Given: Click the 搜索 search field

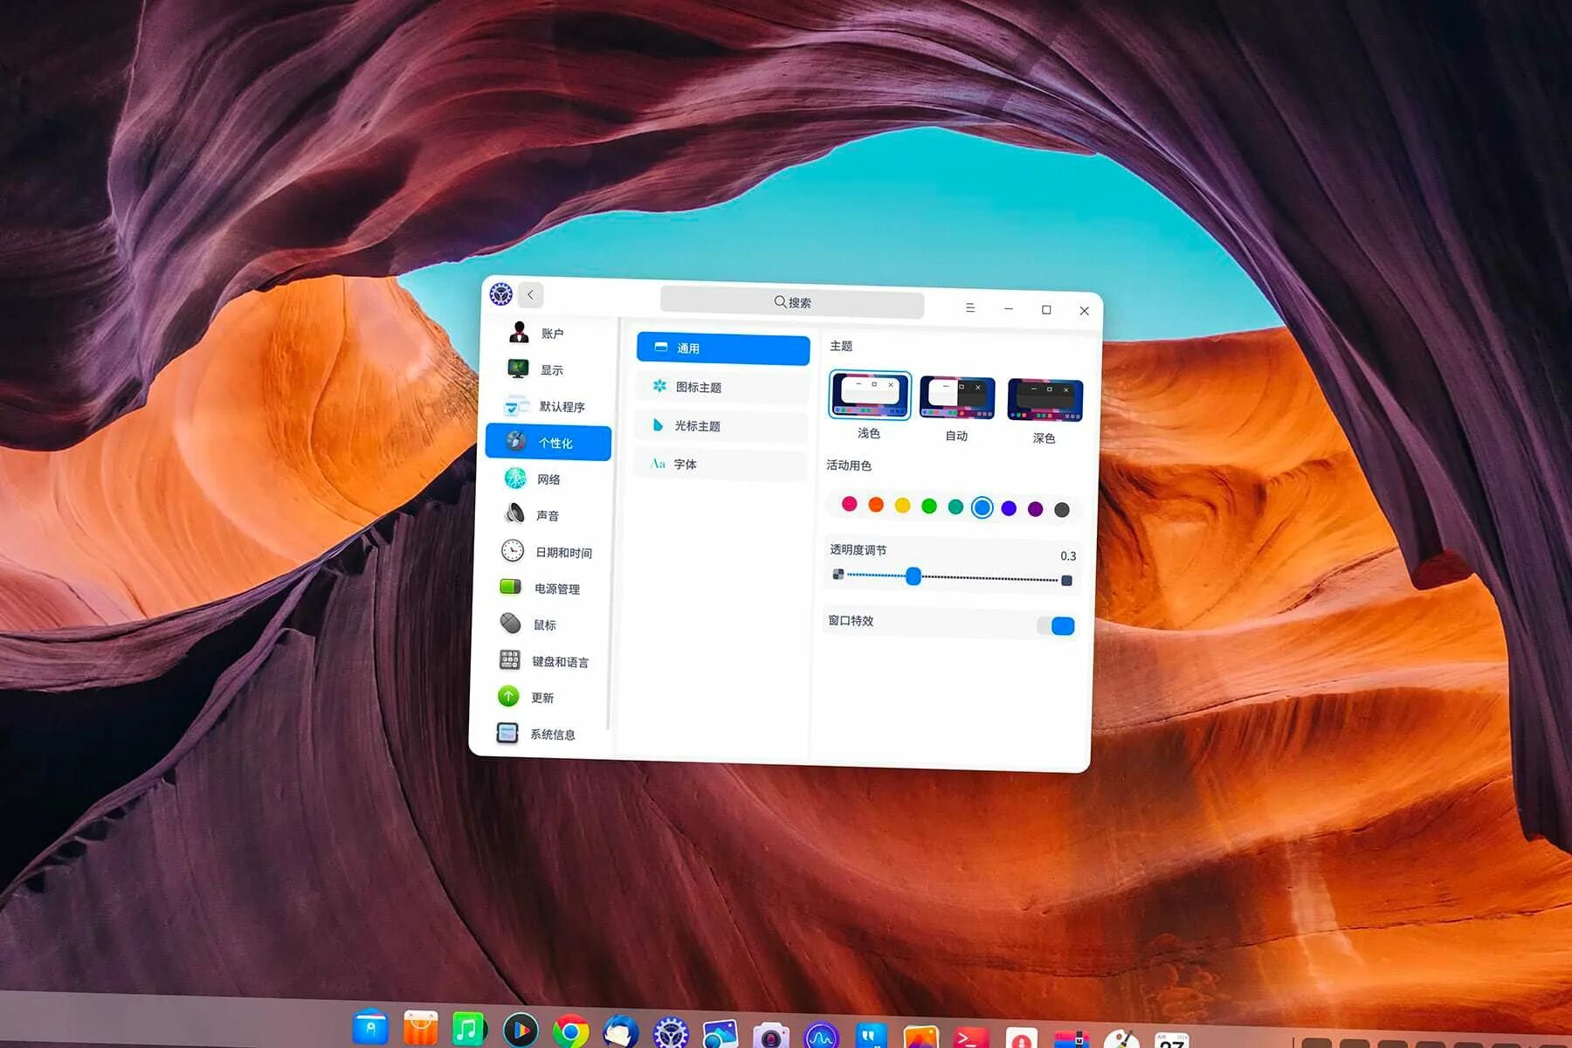Looking at the screenshot, I should point(792,302).
